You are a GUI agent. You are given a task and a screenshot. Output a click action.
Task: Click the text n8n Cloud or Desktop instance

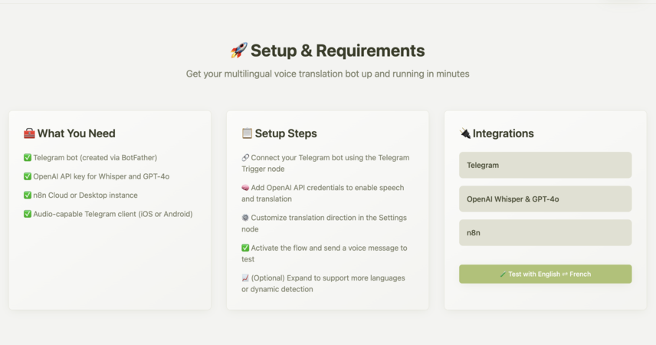tap(85, 195)
